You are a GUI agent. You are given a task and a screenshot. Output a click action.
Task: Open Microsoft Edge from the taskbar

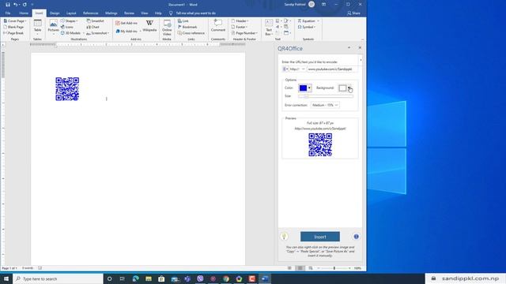pos(135,278)
